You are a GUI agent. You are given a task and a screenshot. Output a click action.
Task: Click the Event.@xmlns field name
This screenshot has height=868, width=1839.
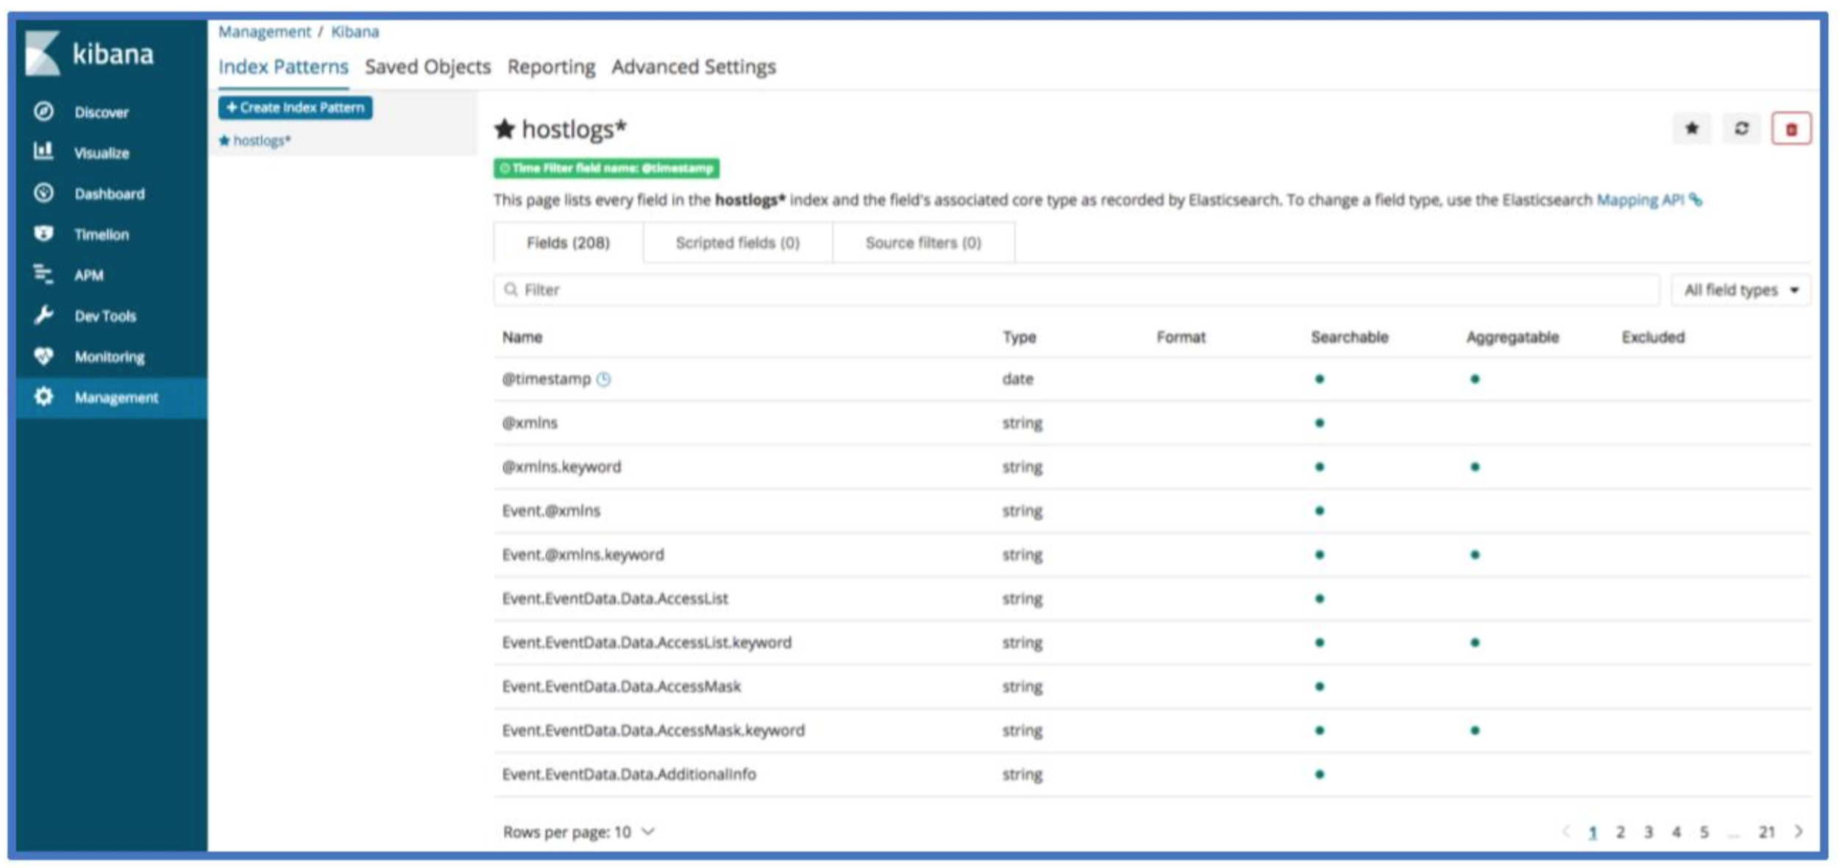coord(551,511)
